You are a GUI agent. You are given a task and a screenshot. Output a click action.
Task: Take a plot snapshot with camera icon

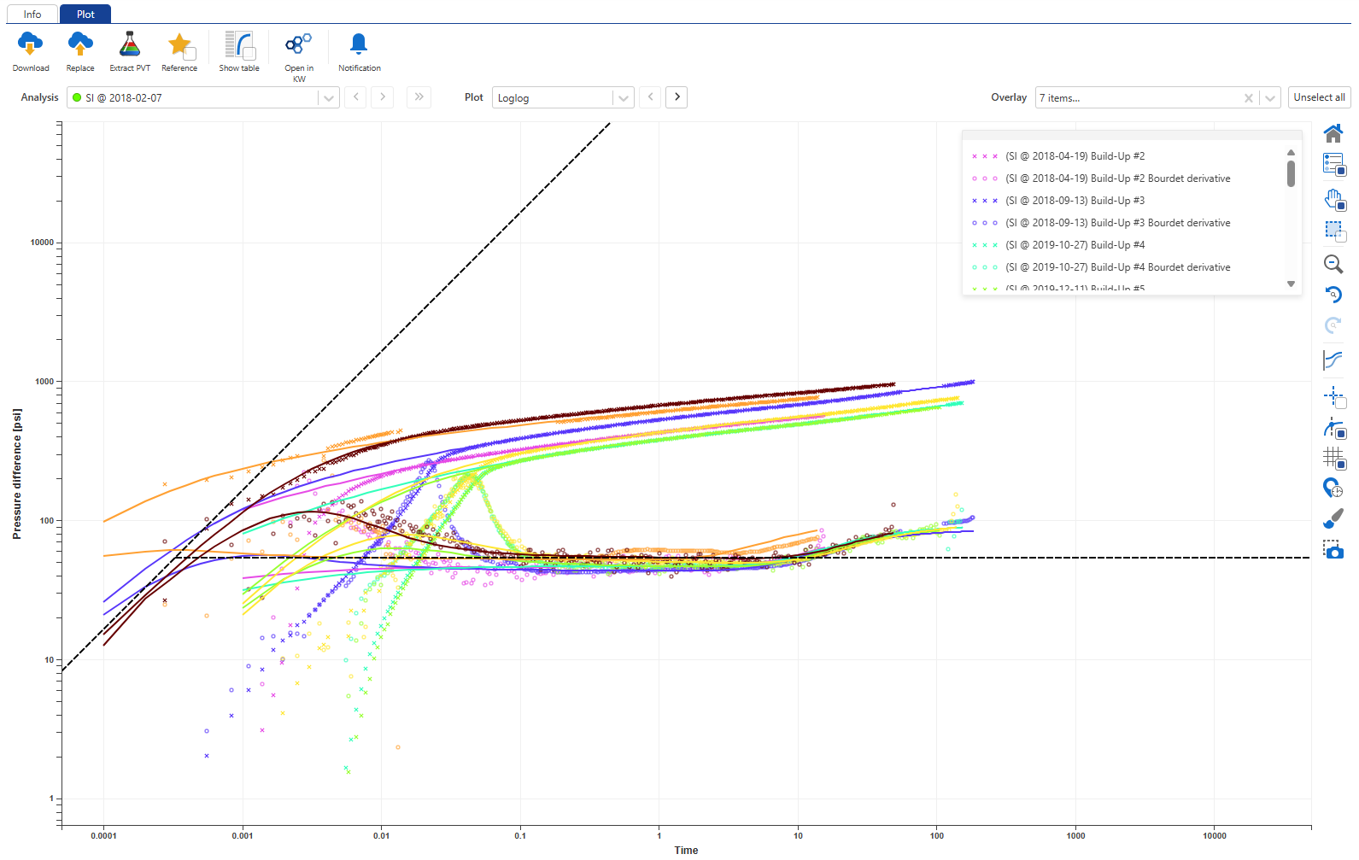1333,551
